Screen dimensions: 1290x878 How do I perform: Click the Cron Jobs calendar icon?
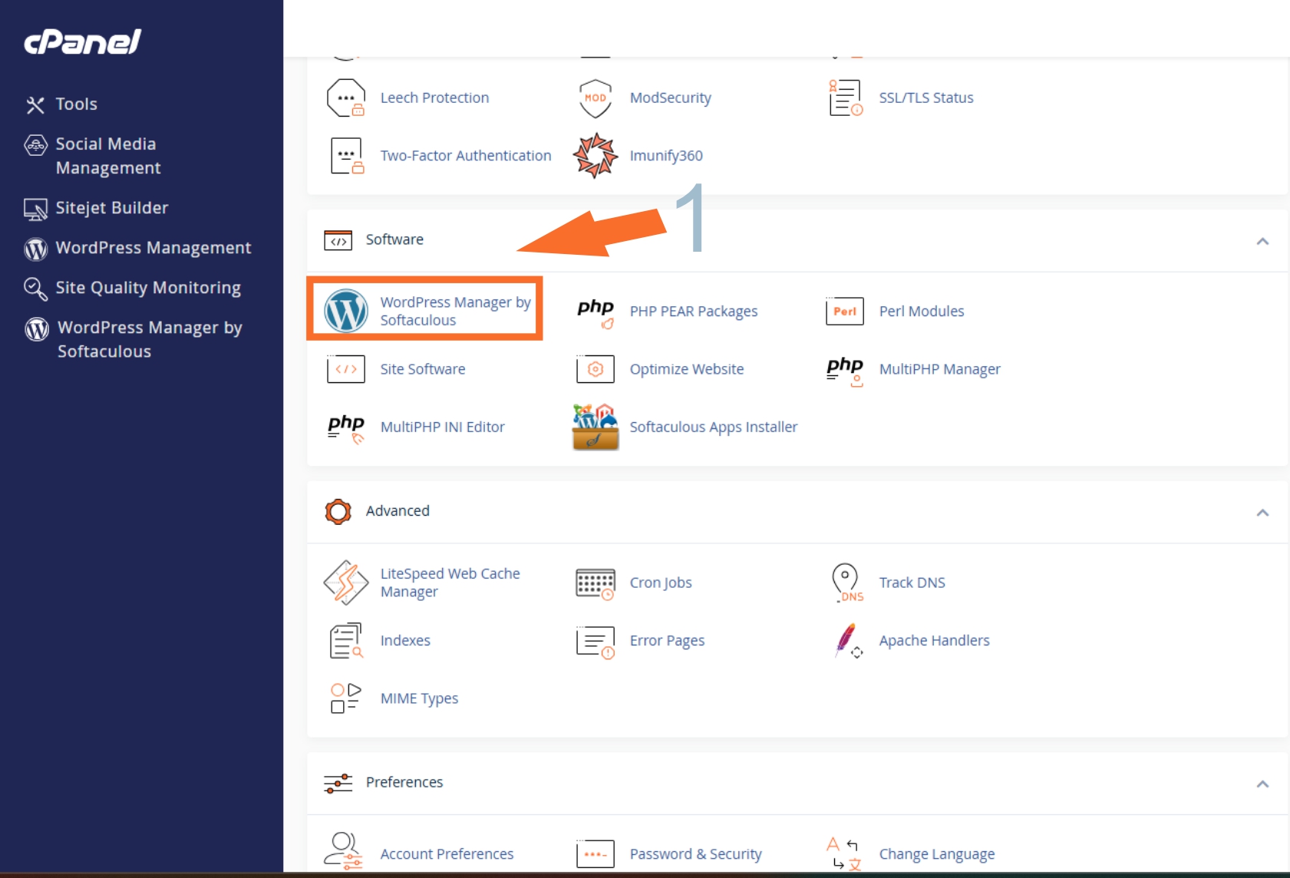(596, 584)
